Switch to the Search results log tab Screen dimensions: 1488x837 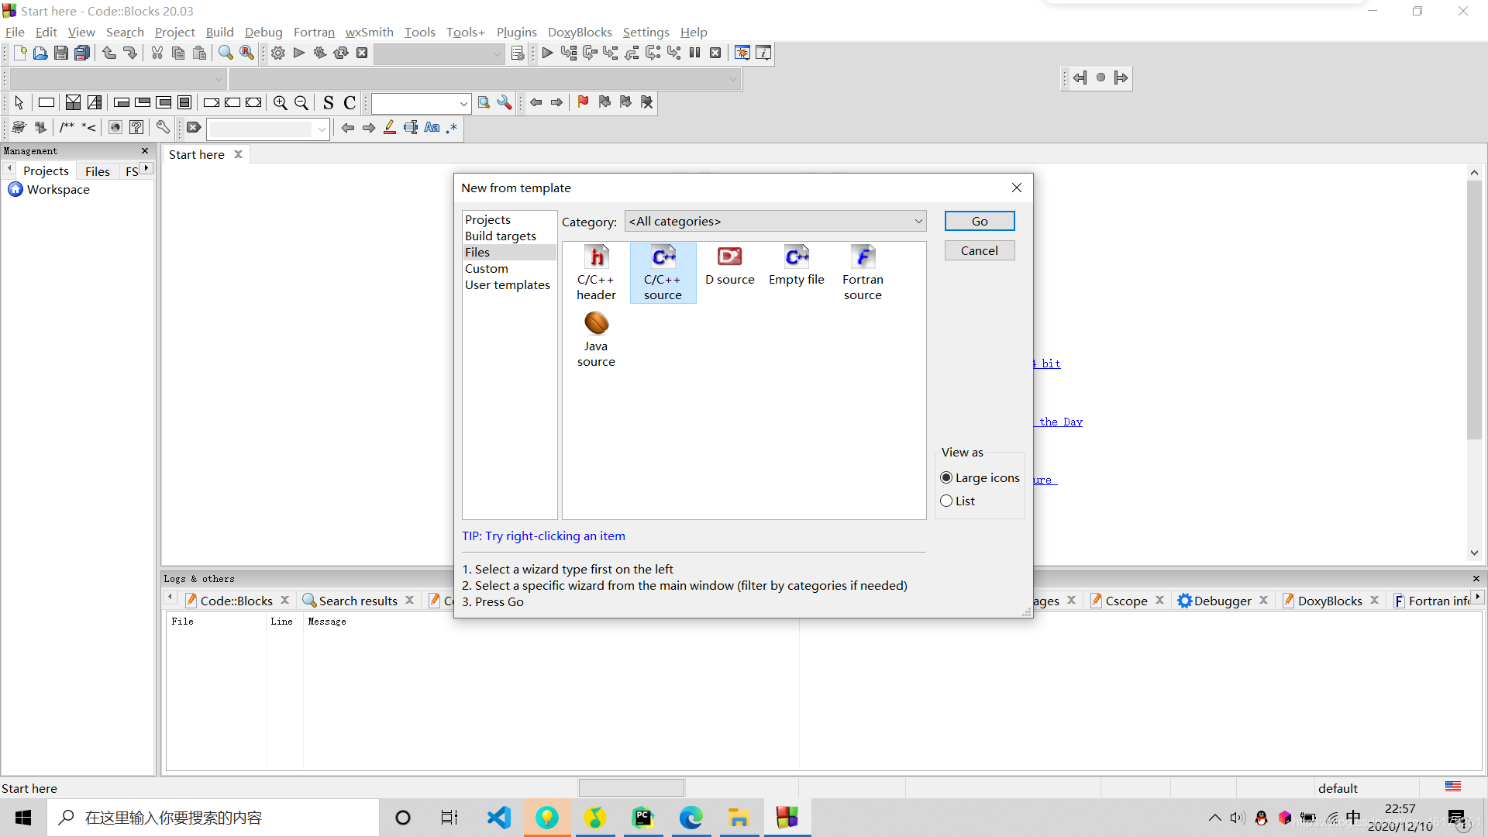coord(358,601)
